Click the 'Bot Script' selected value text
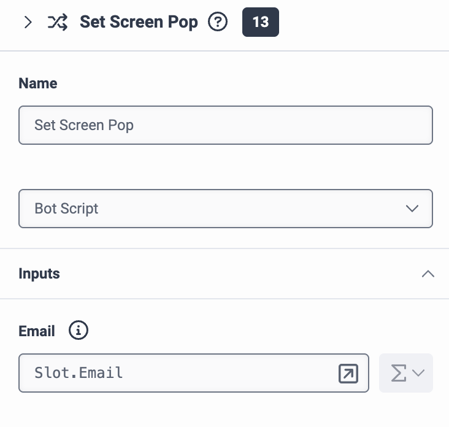The height and width of the screenshot is (427, 449). pyautogui.click(x=66, y=209)
